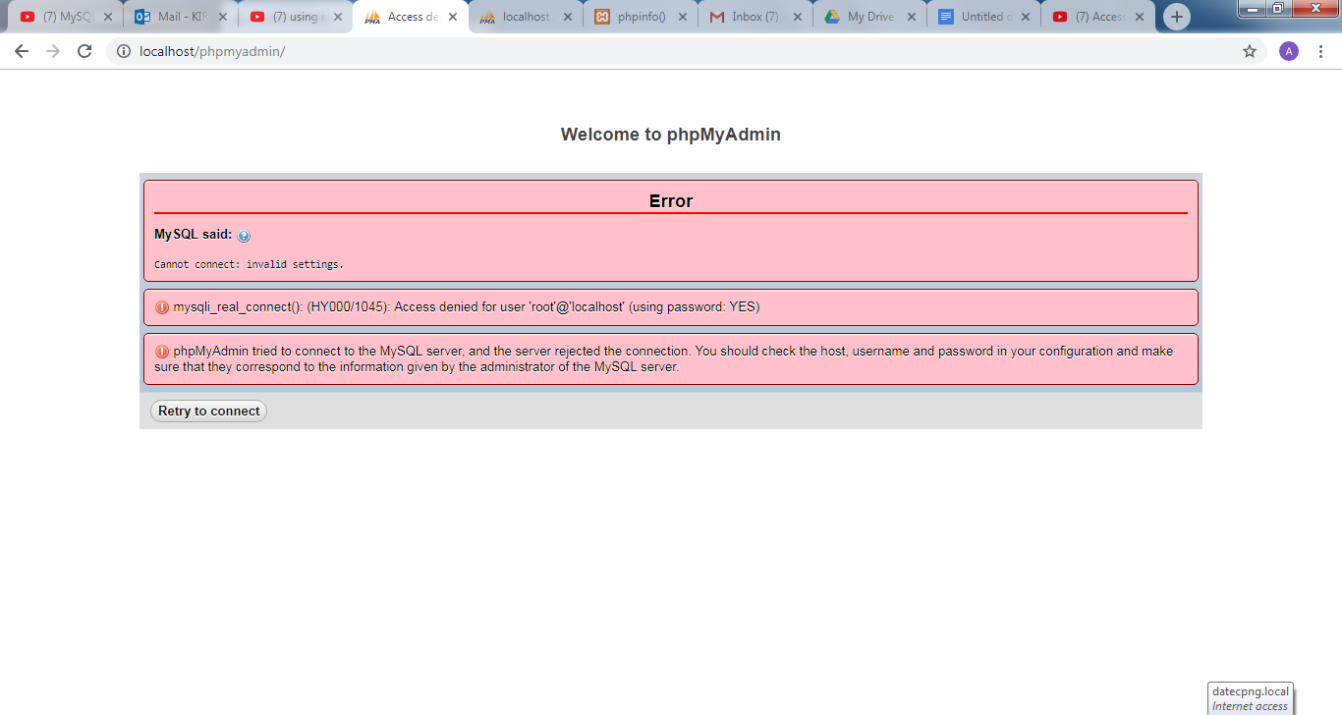The height and width of the screenshot is (715, 1342).
Task: Click the red warning icon beside phpMyAdmin tried
Action: (x=162, y=352)
